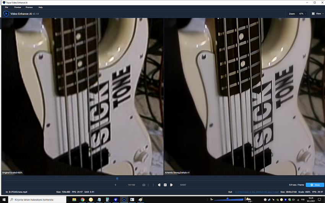Open the Help menu
Viewport: 325px width, 203px height.
point(41,7)
